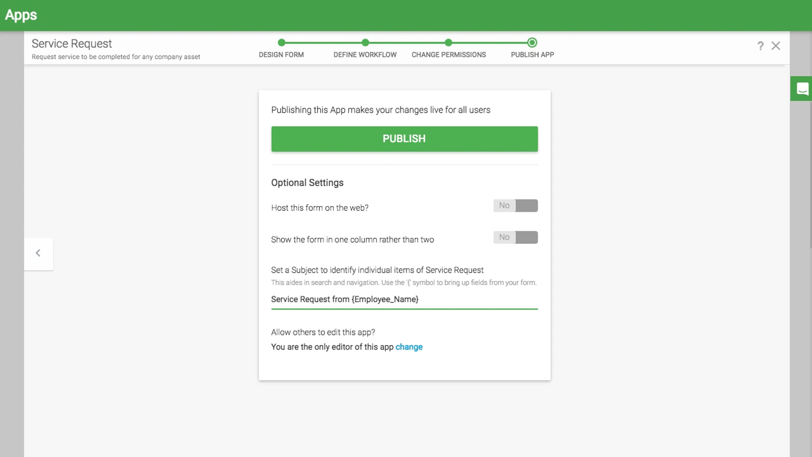This screenshot has height=457, width=812.
Task: Select the PUBLISH APP step label
Action: (532, 55)
